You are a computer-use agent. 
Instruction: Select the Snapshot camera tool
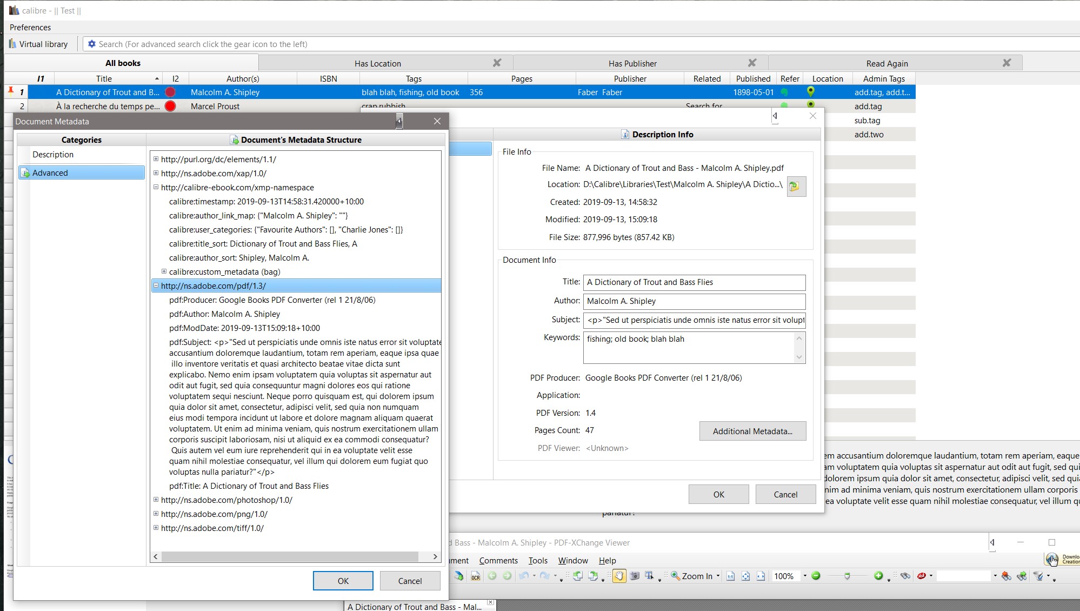click(635, 576)
